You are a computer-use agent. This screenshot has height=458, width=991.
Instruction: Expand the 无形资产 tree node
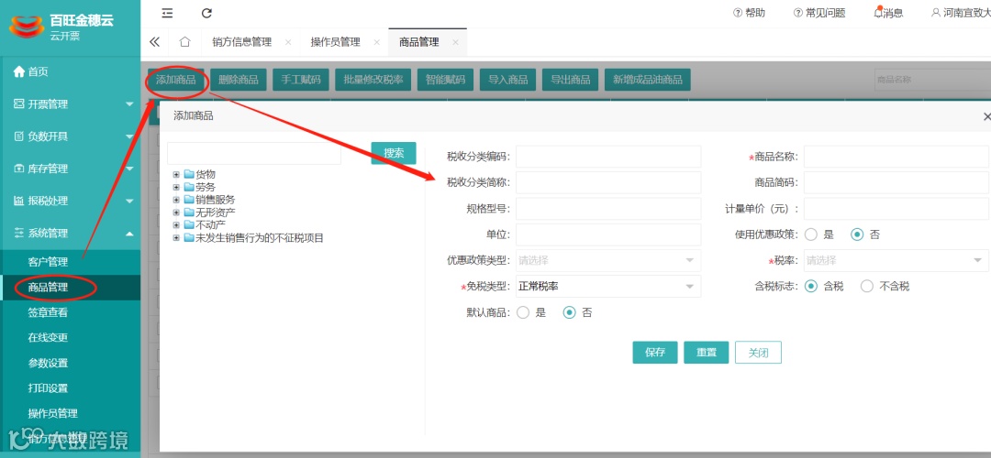pyautogui.click(x=176, y=212)
